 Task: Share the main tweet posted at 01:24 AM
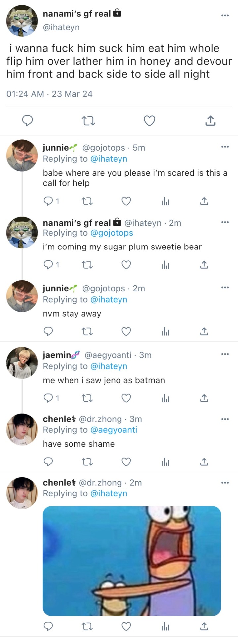(x=210, y=121)
